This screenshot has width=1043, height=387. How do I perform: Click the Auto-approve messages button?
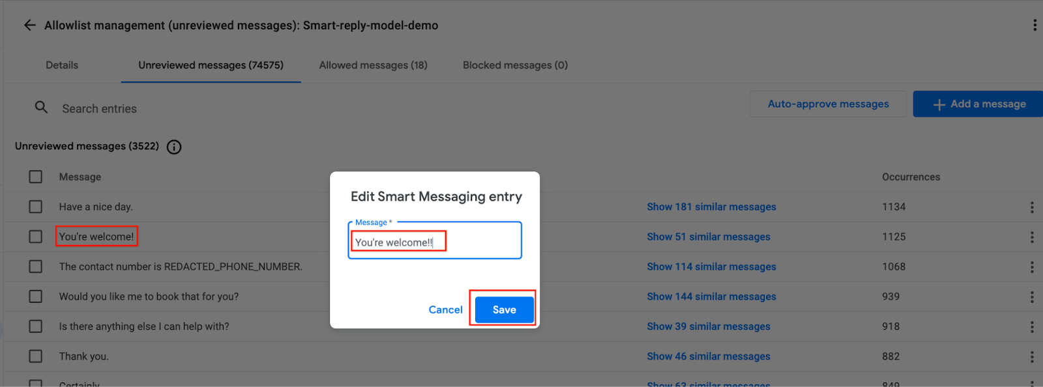[828, 104]
